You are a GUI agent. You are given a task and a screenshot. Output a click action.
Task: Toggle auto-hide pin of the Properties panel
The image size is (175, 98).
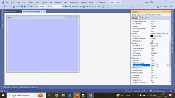[167, 12]
